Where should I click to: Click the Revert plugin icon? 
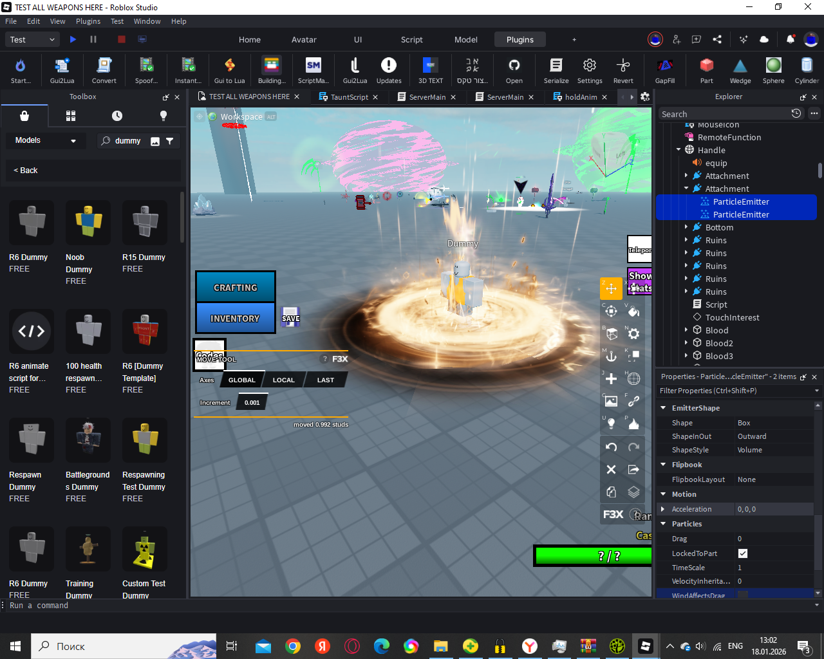coord(623,70)
